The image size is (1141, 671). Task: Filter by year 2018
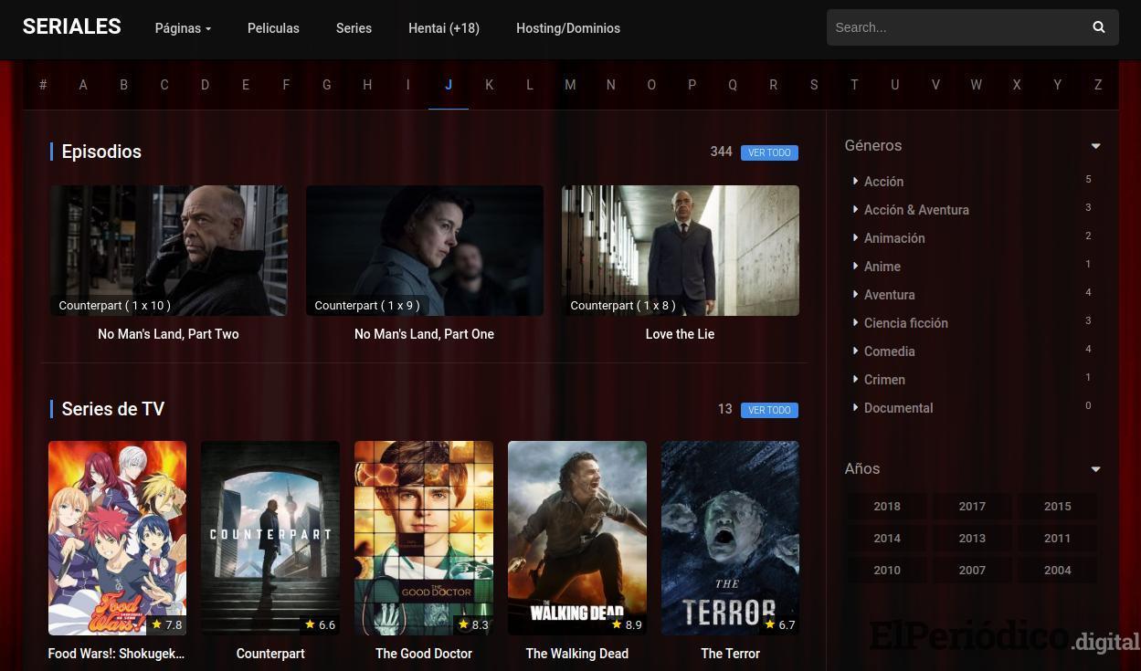point(887,507)
